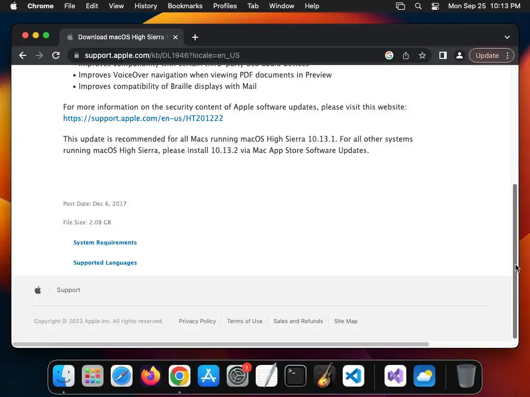Open Chrome's three-dot menu
The width and height of the screenshot is (530, 397).
[x=507, y=55]
